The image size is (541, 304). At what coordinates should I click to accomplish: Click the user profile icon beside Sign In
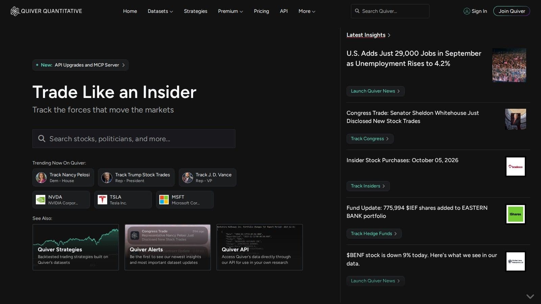coord(467,11)
